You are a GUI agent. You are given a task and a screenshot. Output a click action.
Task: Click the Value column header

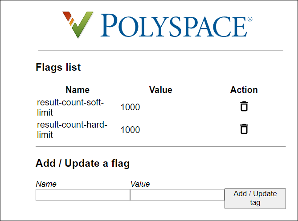160,90
